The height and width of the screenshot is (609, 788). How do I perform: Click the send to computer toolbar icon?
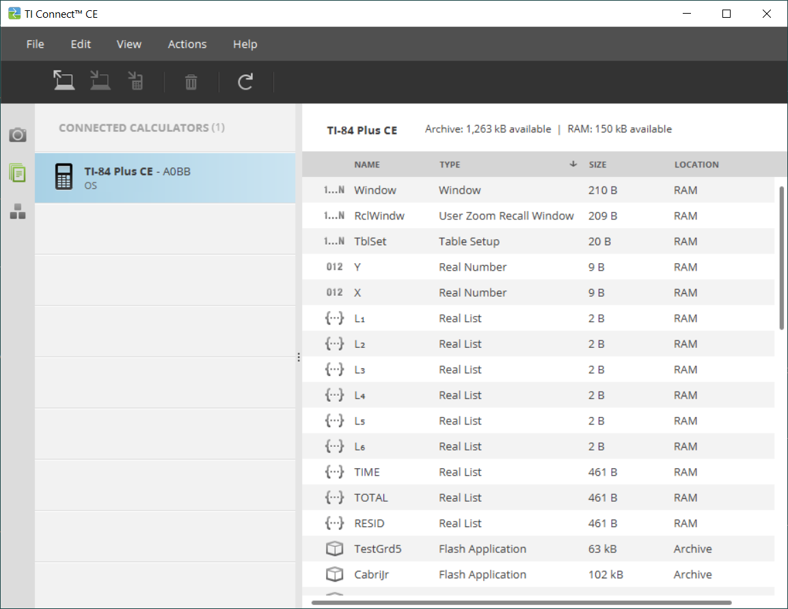click(64, 82)
